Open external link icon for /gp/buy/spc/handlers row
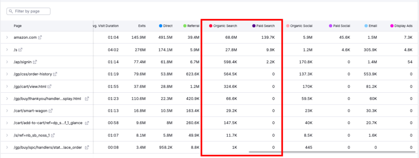 pos(87,147)
